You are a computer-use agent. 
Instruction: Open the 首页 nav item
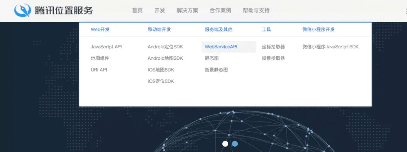[137, 11]
